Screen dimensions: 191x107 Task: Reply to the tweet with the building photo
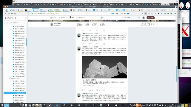[83, 90]
